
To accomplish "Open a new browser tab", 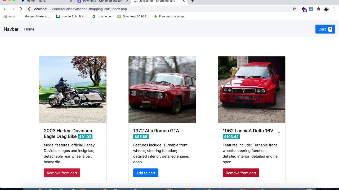I will pyautogui.click(x=193, y=1).
